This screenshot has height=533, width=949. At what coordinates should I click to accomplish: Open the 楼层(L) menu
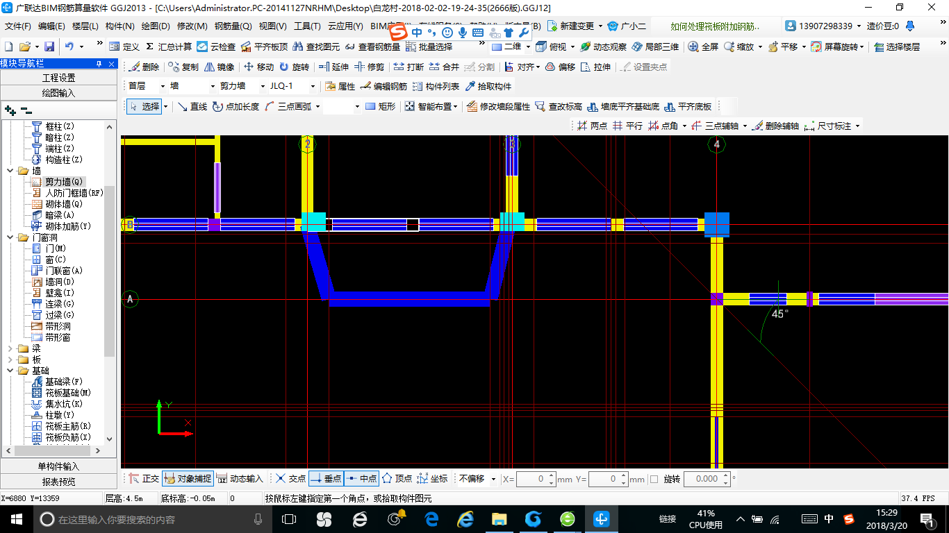85,26
